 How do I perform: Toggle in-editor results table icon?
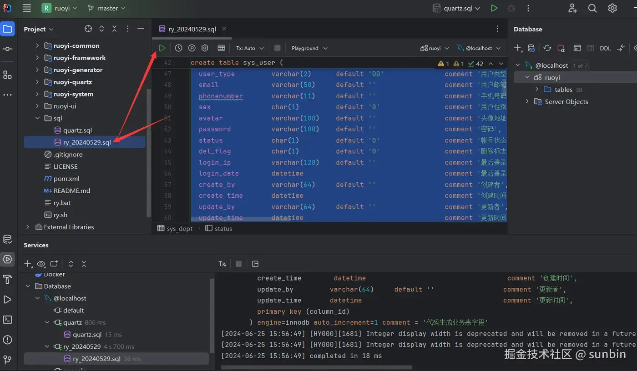221,48
